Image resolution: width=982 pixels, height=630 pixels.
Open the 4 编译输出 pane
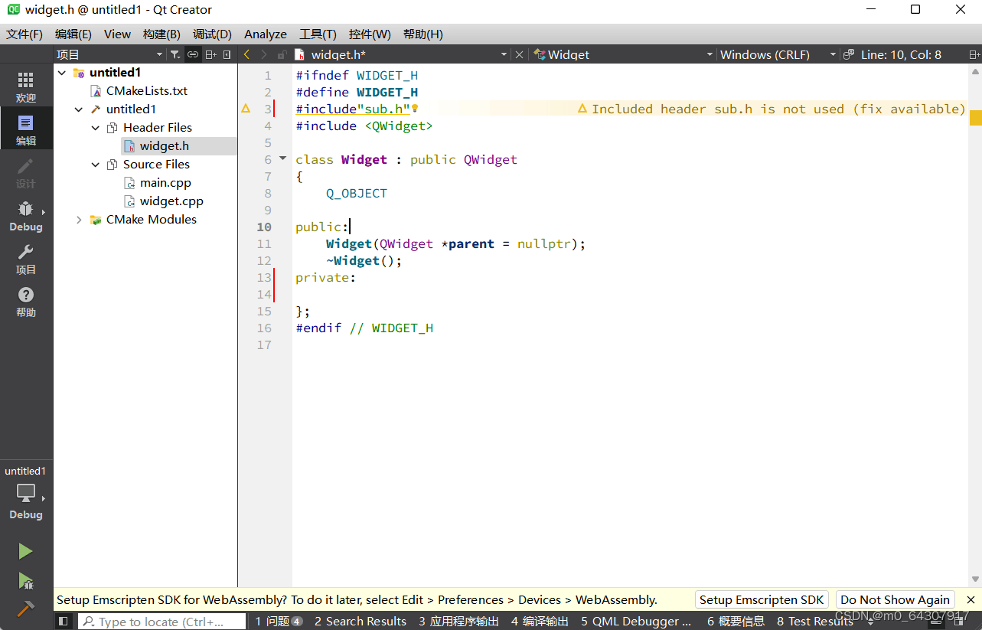pos(540,622)
